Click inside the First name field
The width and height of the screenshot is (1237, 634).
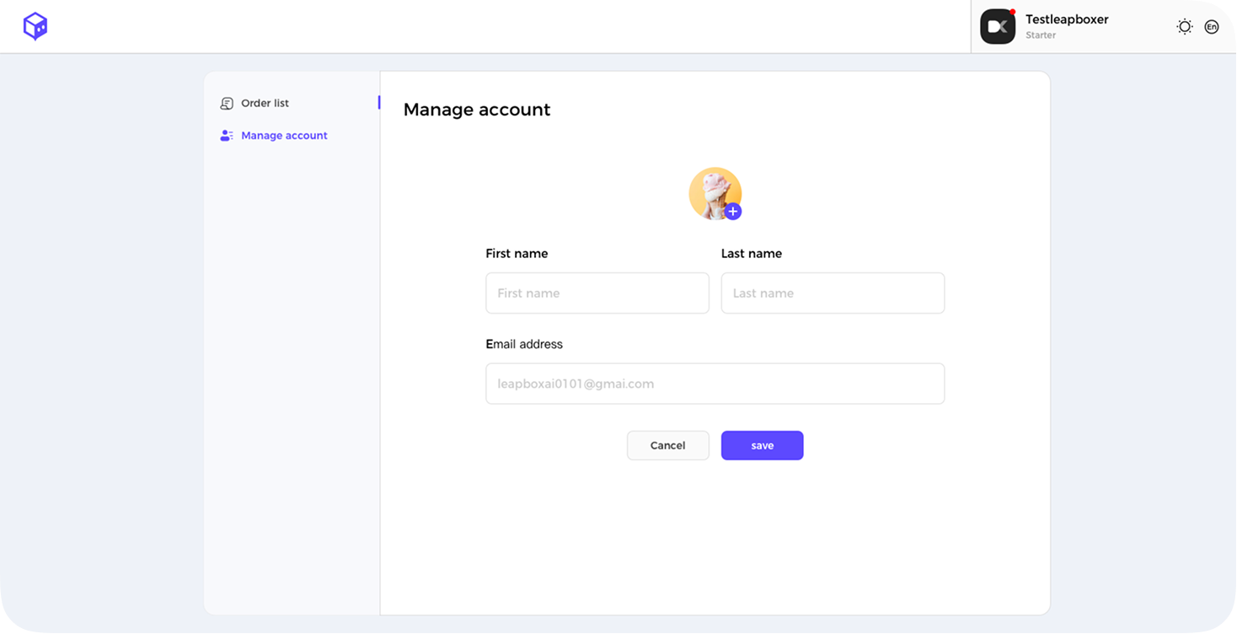tap(597, 293)
